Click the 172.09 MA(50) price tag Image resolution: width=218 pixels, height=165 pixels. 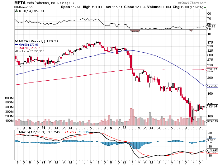(x=212, y=86)
